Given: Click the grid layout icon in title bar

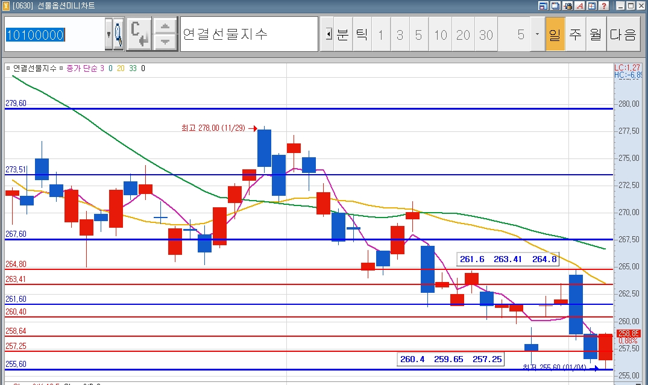Looking at the screenshot, I should [x=591, y=6].
